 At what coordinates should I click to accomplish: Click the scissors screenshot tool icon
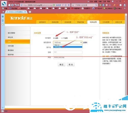(110, 5)
